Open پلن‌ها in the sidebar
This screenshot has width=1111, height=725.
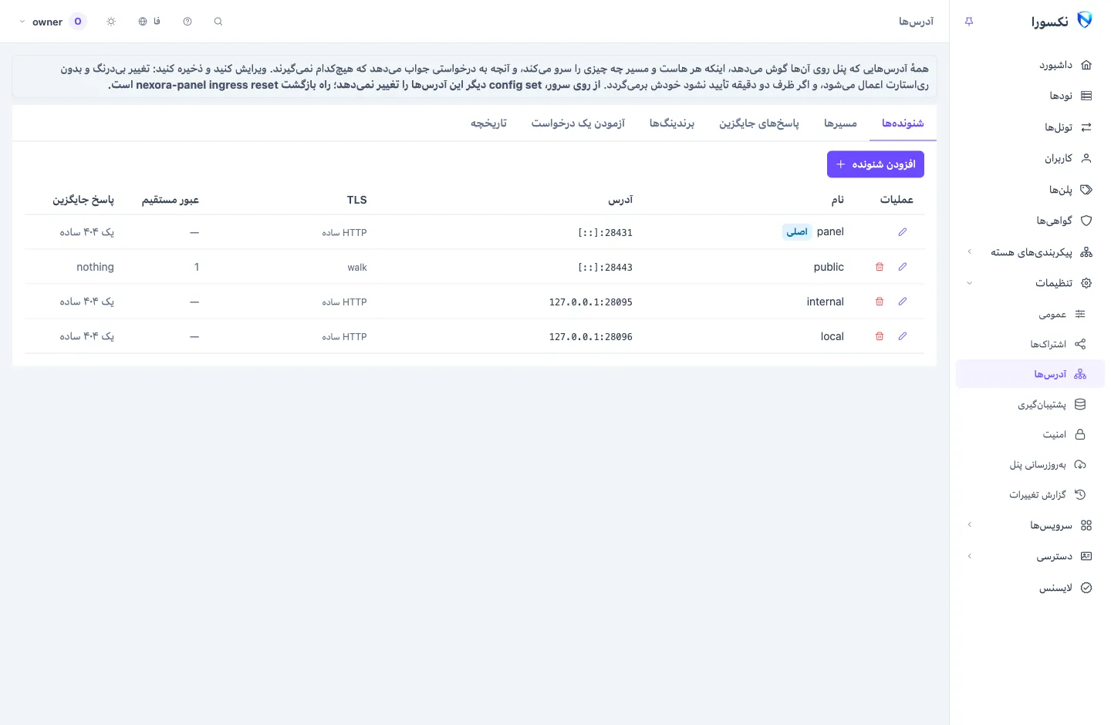(1030, 190)
